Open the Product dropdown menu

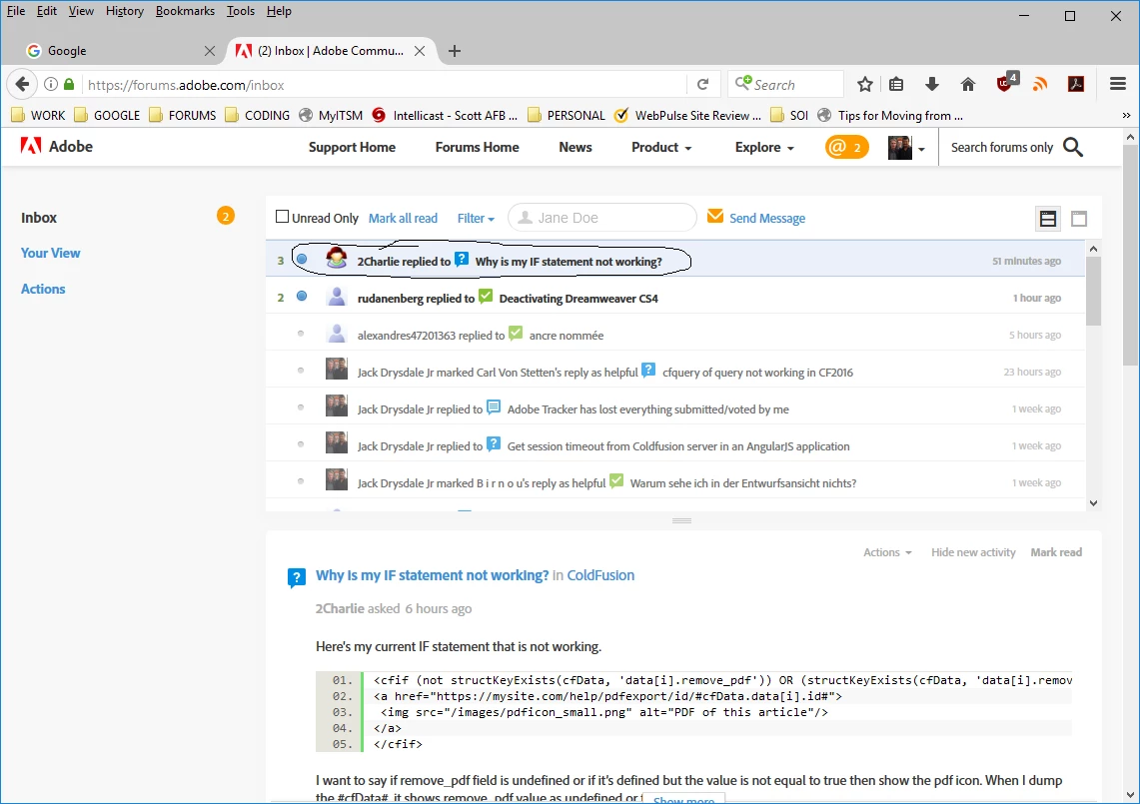point(660,147)
